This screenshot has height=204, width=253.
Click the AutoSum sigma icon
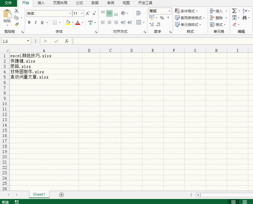(x=234, y=11)
